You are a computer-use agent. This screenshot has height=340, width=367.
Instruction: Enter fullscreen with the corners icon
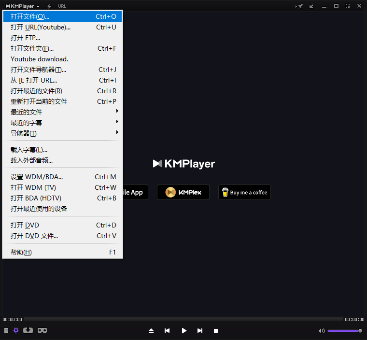(348, 6)
